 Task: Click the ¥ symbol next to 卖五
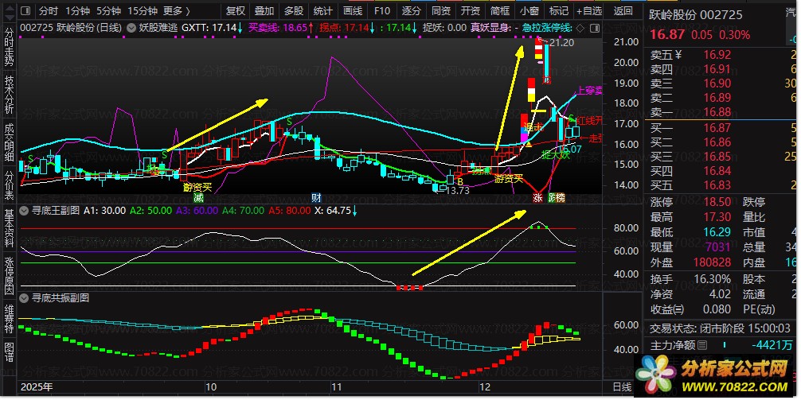point(678,55)
